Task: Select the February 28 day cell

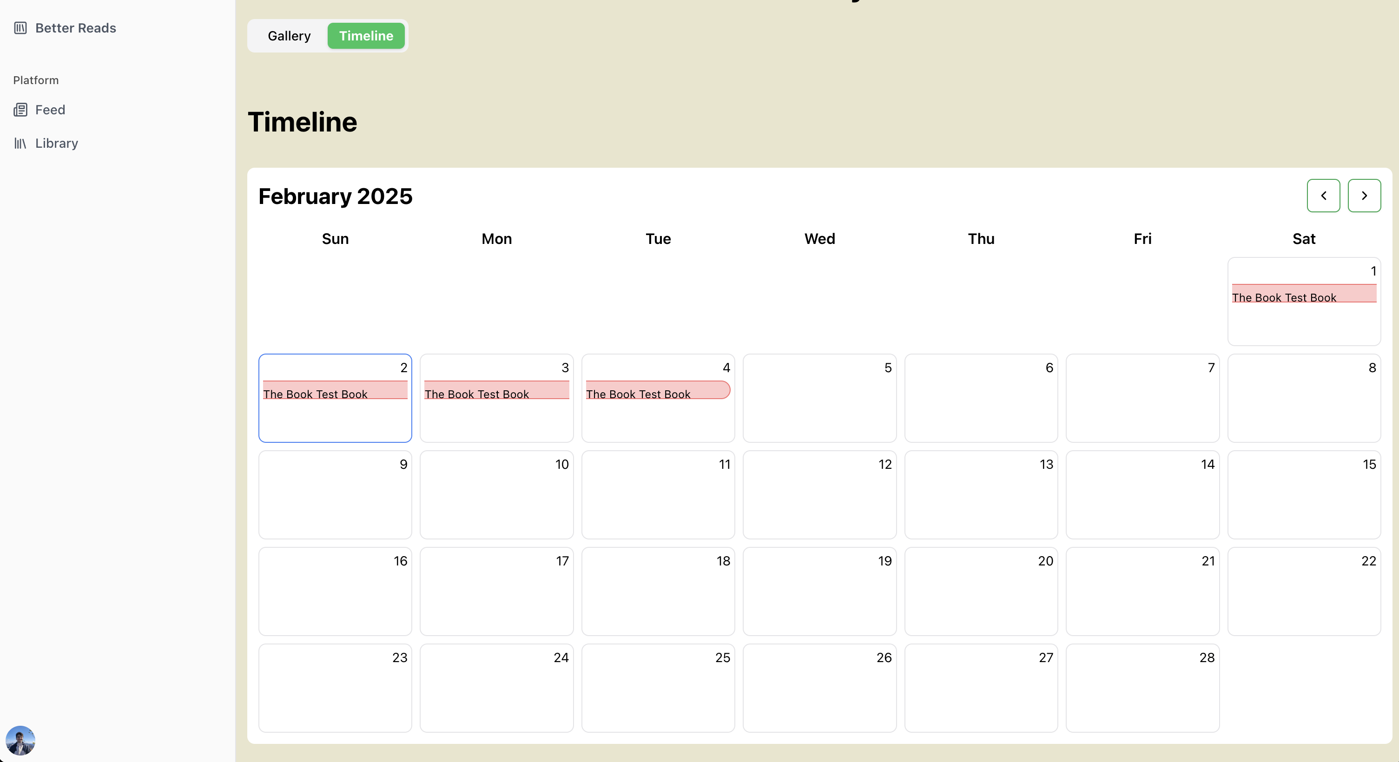Action: pyautogui.click(x=1142, y=688)
